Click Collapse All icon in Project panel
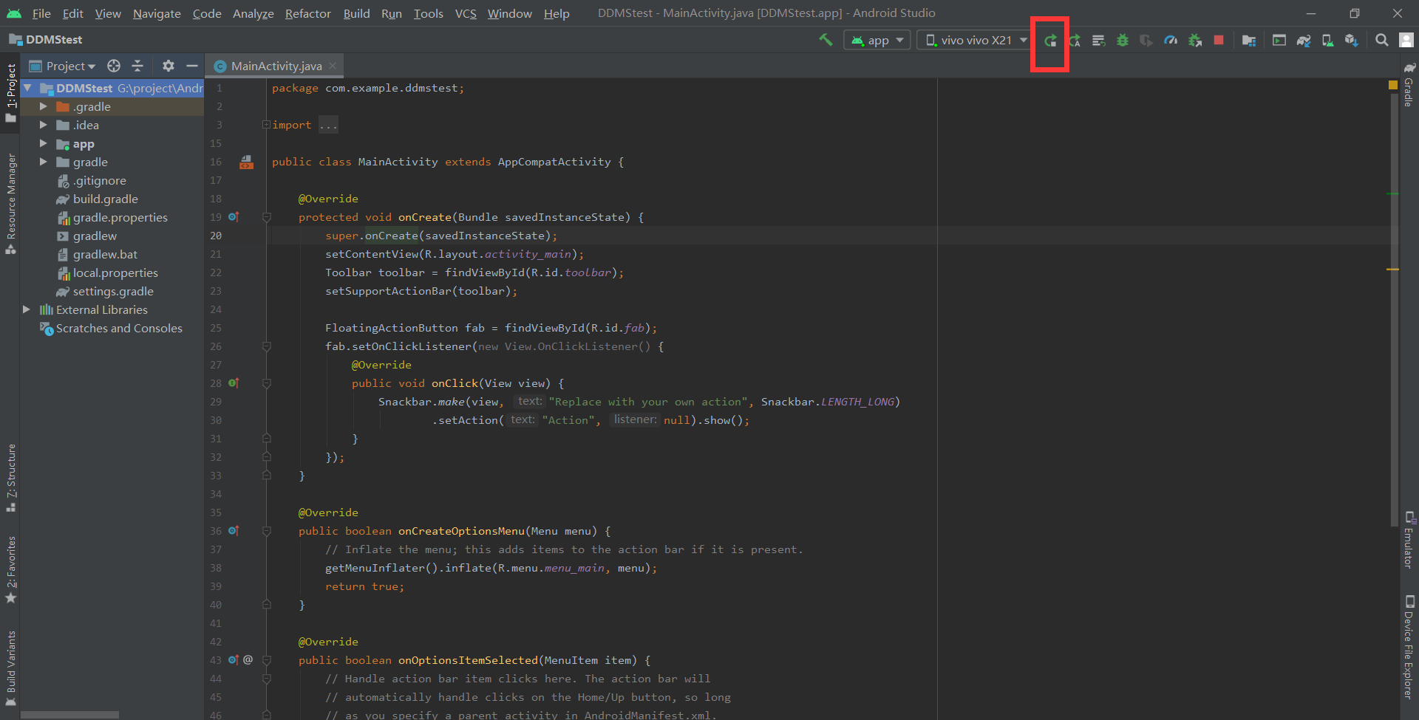Viewport: 1419px width, 720px height. click(137, 66)
